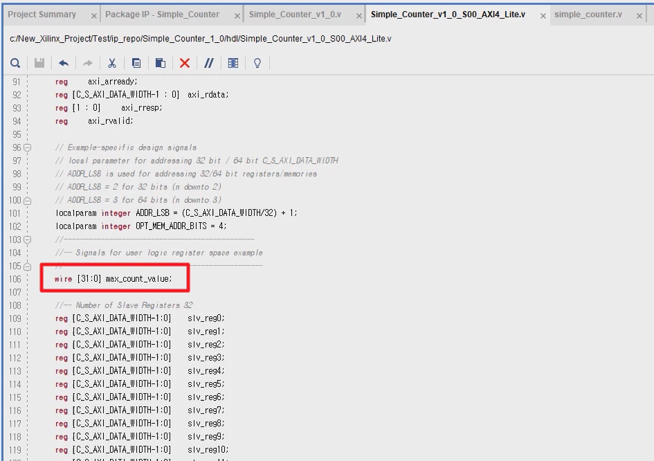Collapse the comment block at line 96
The width and height of the screenshot is (654, 461).
click(28, 147)
